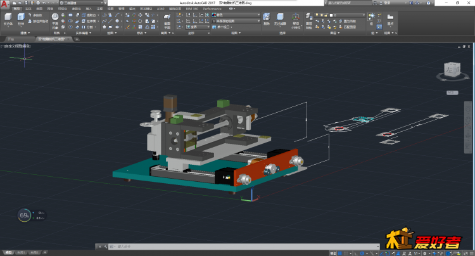
Task: Expand the 图层 (Layers) panel
Action: (334, 33)
